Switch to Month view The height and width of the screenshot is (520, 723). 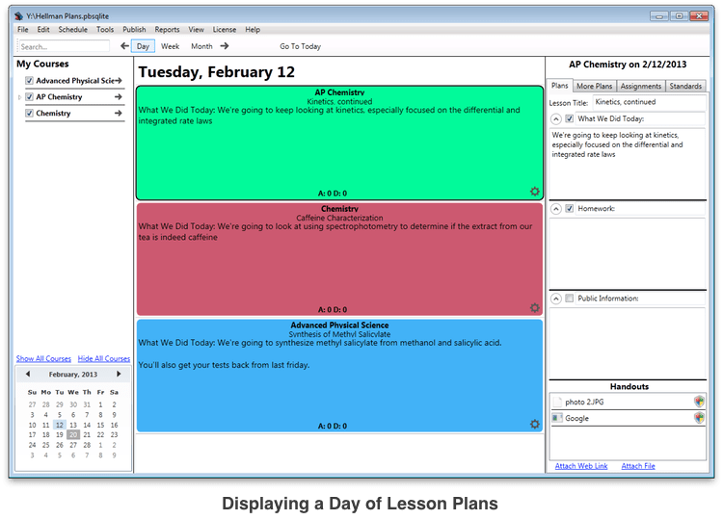[202, 46]
